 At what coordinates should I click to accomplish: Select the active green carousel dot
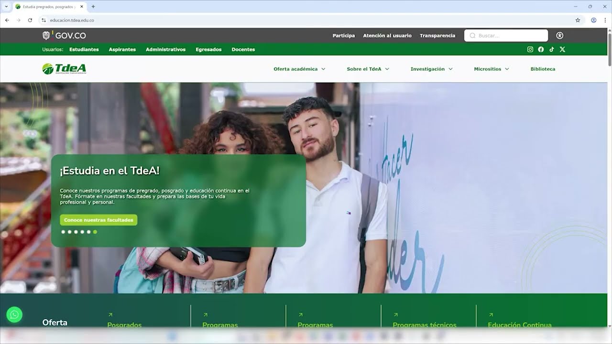click(95, 232)
